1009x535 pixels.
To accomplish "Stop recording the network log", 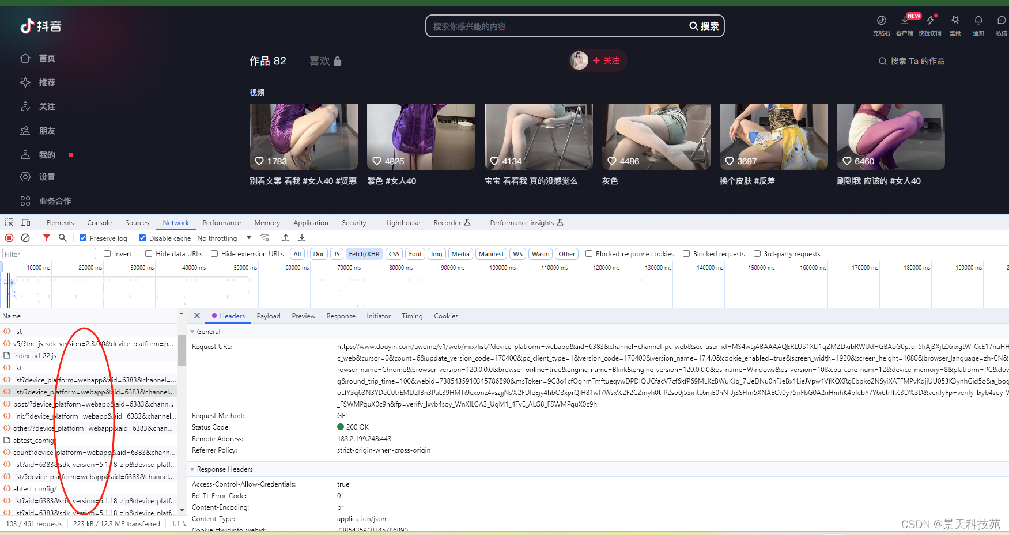I will pyautogui.click(x=9, y=238).
